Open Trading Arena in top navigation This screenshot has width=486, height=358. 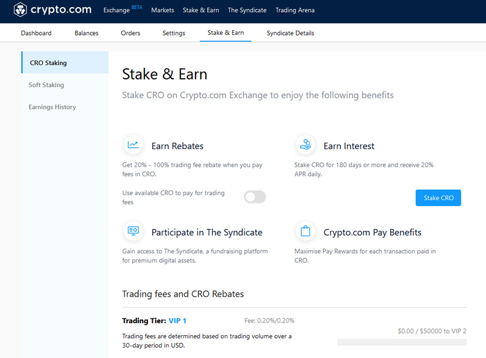tap(295, 10)
